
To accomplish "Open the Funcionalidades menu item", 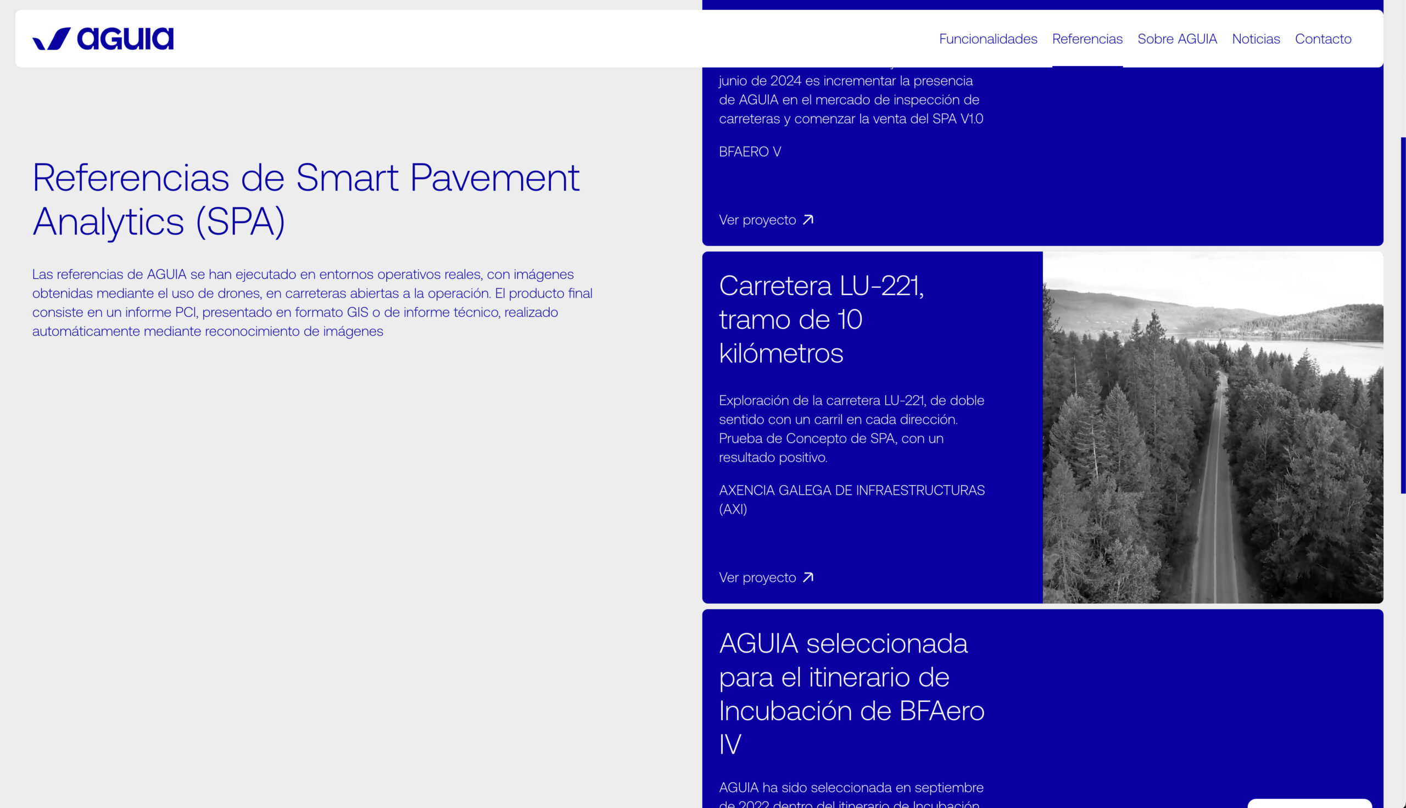I will pos(987,39).
